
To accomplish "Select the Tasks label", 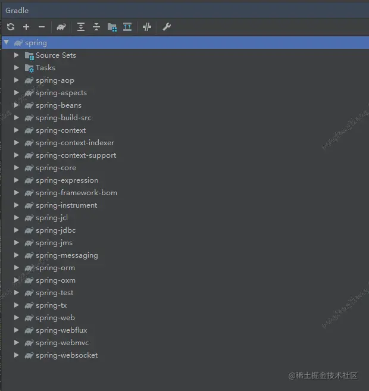I will 45,68.
